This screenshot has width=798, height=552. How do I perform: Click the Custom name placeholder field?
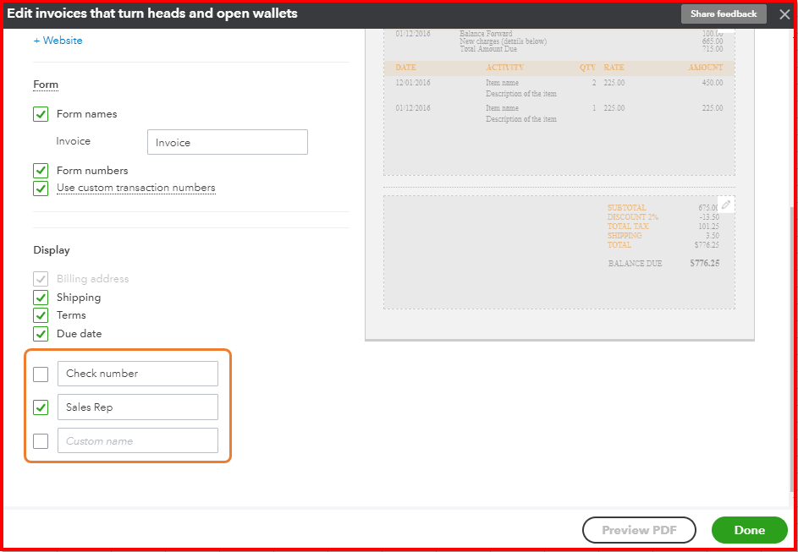coord(138,440)
